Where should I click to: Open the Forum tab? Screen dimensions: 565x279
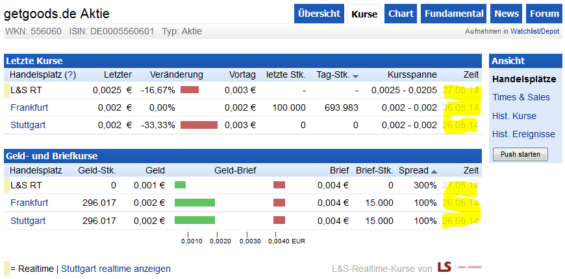click(544, 14)
